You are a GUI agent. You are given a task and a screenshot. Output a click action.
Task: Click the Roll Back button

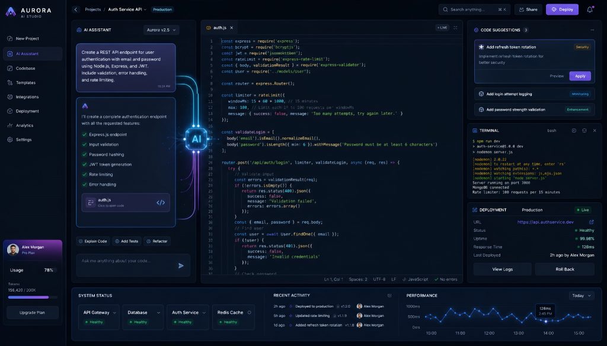click(x=565, y=269)
